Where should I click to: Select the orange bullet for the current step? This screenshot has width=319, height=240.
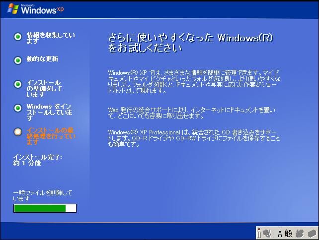coord(18,131)
